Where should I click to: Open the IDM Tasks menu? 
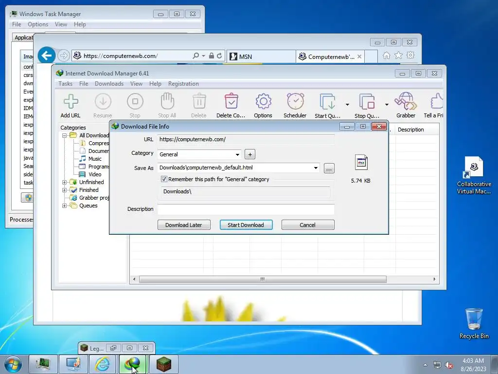(x=66, y=84)
